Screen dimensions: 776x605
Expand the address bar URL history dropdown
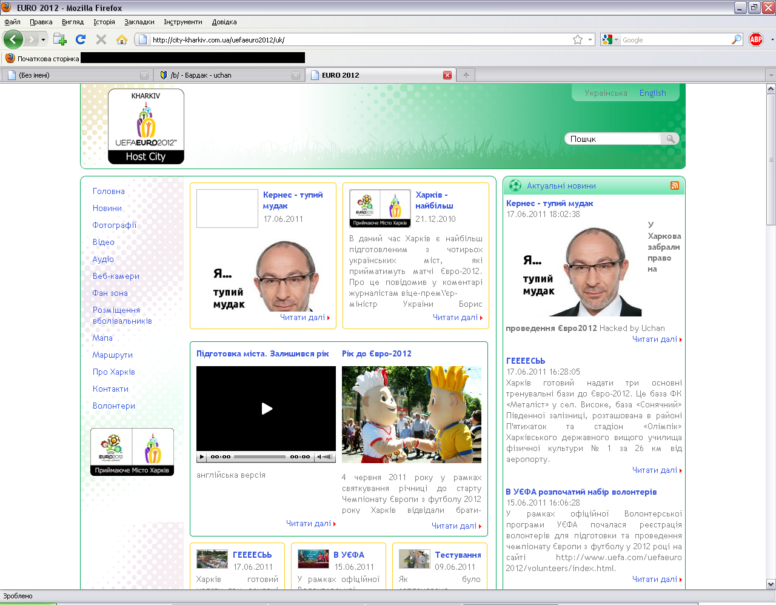590,40
